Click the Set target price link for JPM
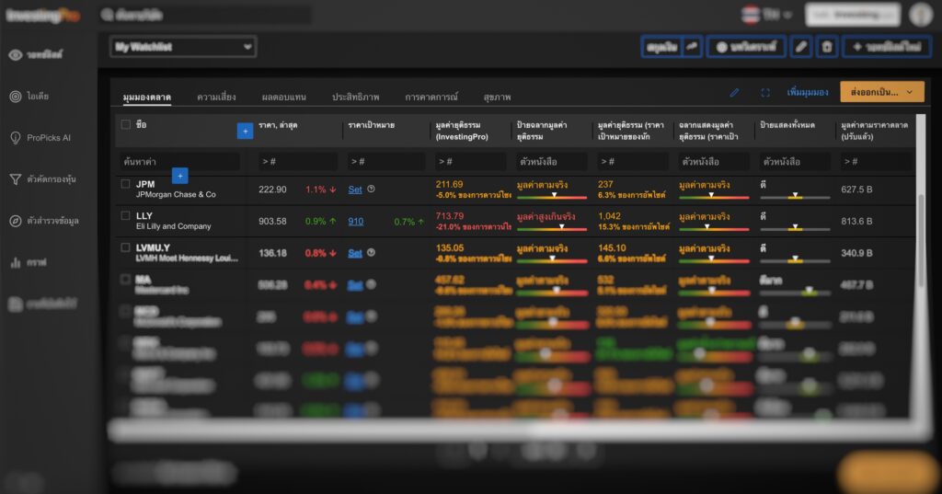Image resolution: width=942 pixels, height=494 pixels. click(x=355, y=190)
